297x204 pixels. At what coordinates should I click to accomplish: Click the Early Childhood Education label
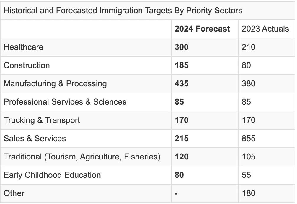click(52, 175)
